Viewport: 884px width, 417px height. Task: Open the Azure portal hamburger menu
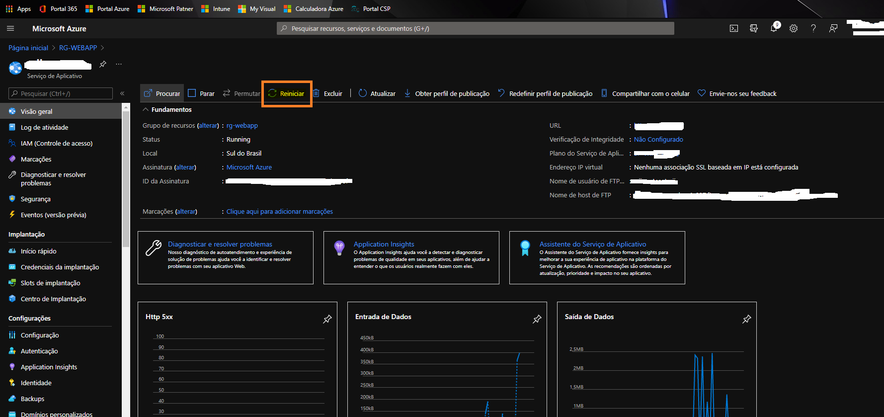point(10,28)
